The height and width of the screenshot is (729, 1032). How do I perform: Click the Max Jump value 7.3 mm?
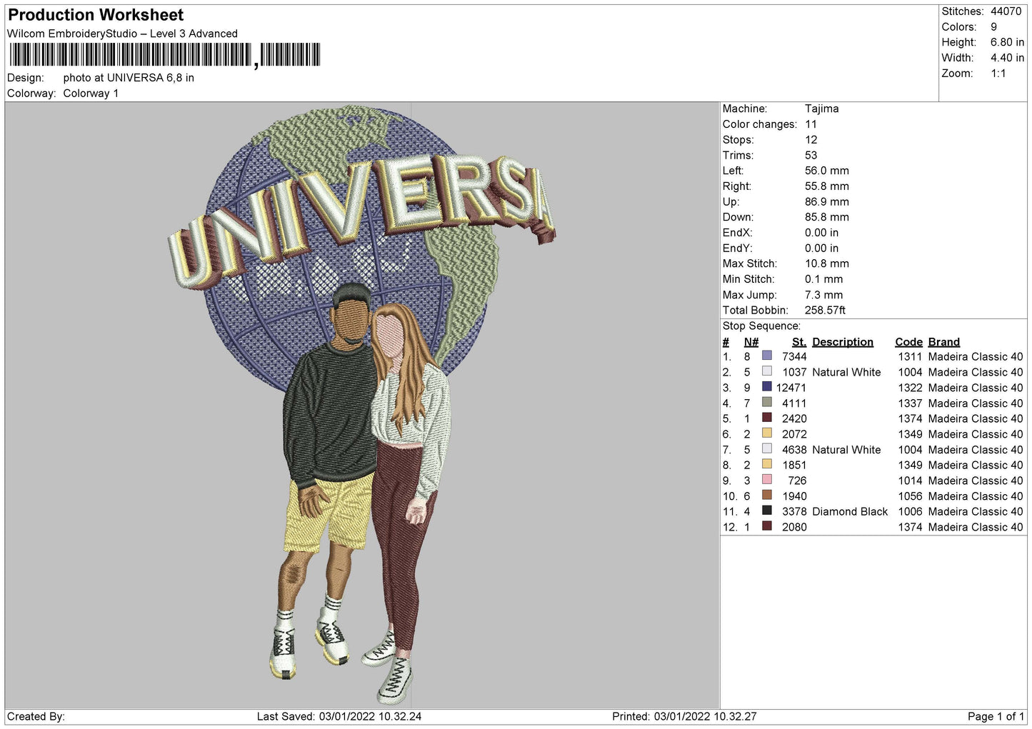point(823,295)
